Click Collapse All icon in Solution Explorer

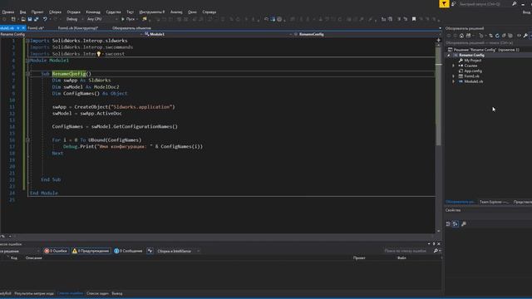[504, 36]
